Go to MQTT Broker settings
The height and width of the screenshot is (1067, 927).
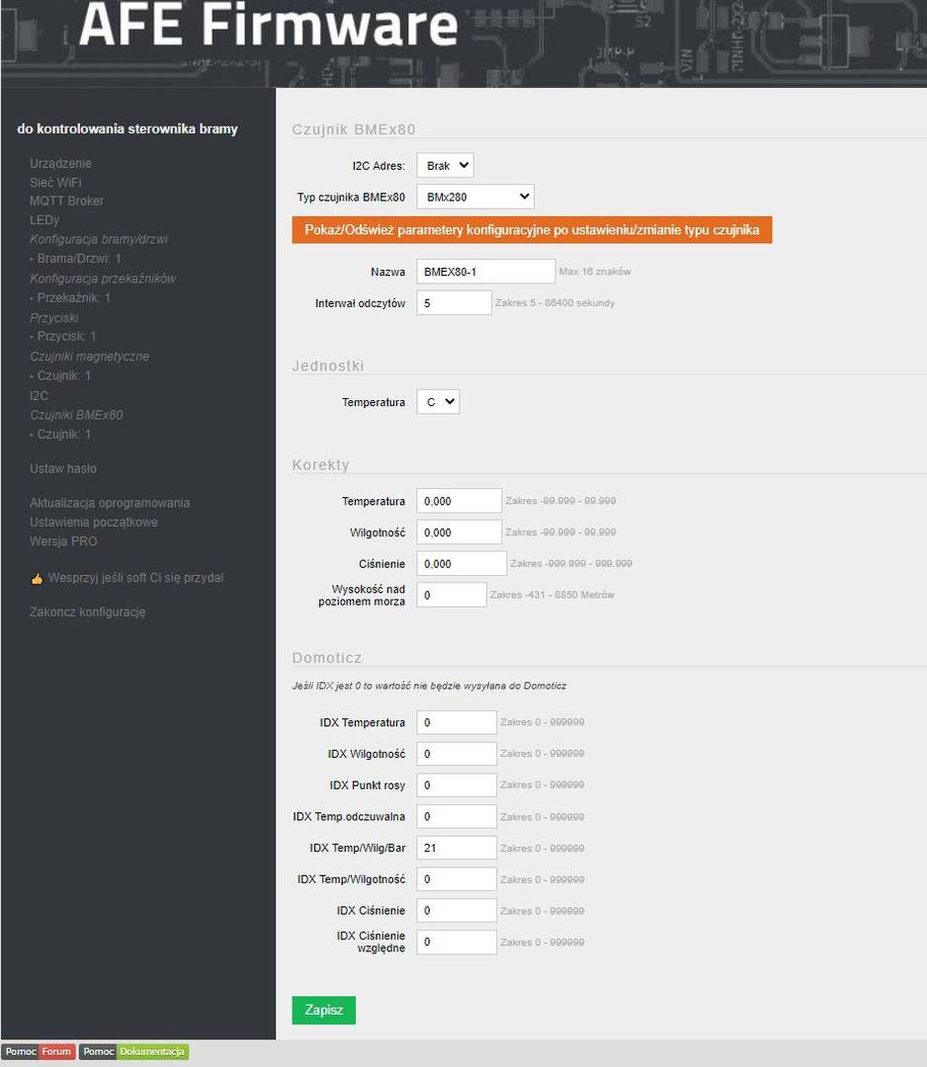coord(66,201)
